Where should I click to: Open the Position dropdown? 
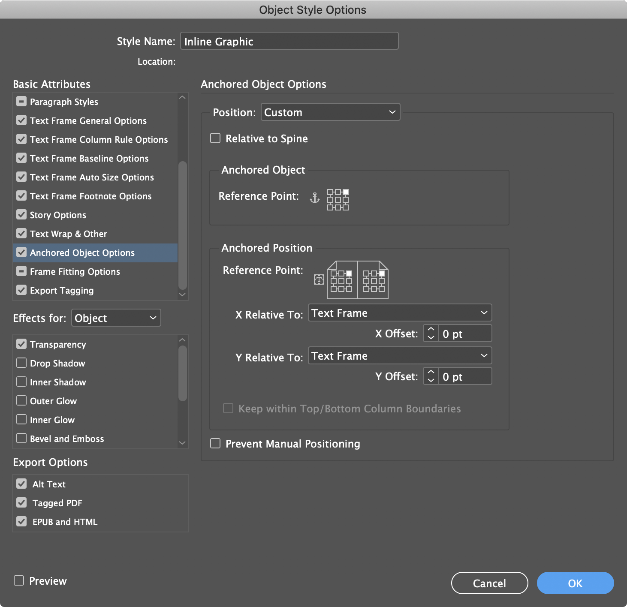click(x=330, y=112)
